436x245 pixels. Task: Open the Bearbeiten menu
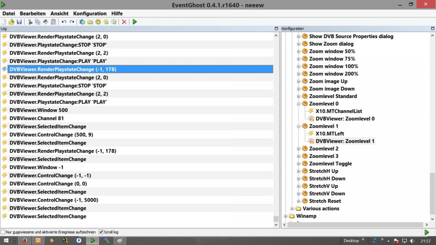(33, 13)
